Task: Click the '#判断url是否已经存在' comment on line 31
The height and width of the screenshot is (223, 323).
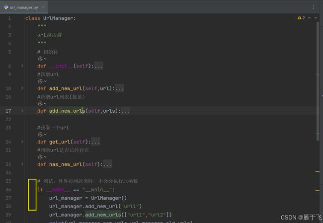Action: 63,150
